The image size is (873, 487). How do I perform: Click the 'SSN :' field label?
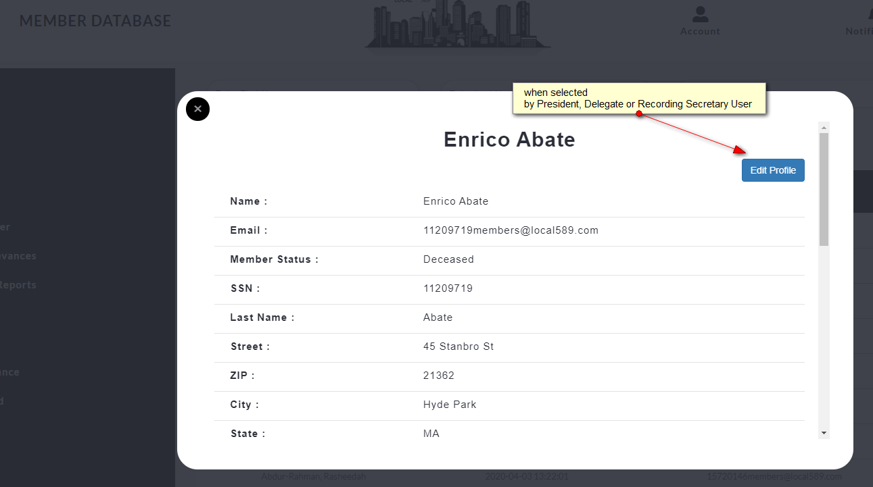pos(245,288)
